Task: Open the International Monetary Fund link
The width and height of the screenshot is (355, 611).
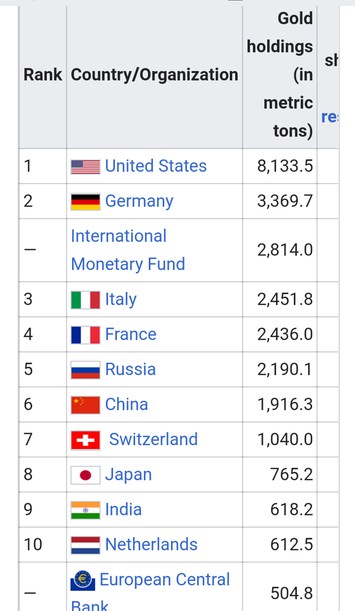Action: (127, 250)
